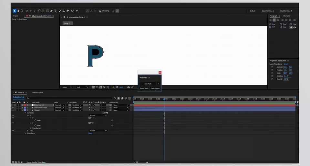Open the Render Queue tab
This screenshot has height=166, width=310.
click(x=37, y=93)
